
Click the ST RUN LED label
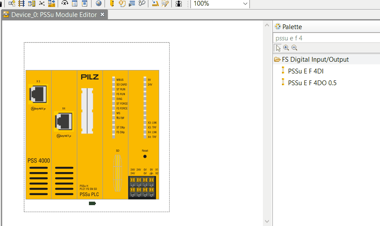pyautogui.click(x=121, y=90)
